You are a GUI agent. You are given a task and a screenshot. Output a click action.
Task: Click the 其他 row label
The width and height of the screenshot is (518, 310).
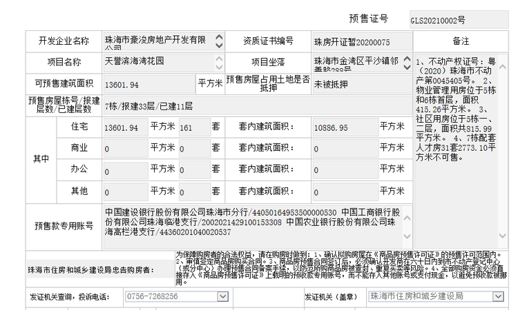tap(79, 191)
